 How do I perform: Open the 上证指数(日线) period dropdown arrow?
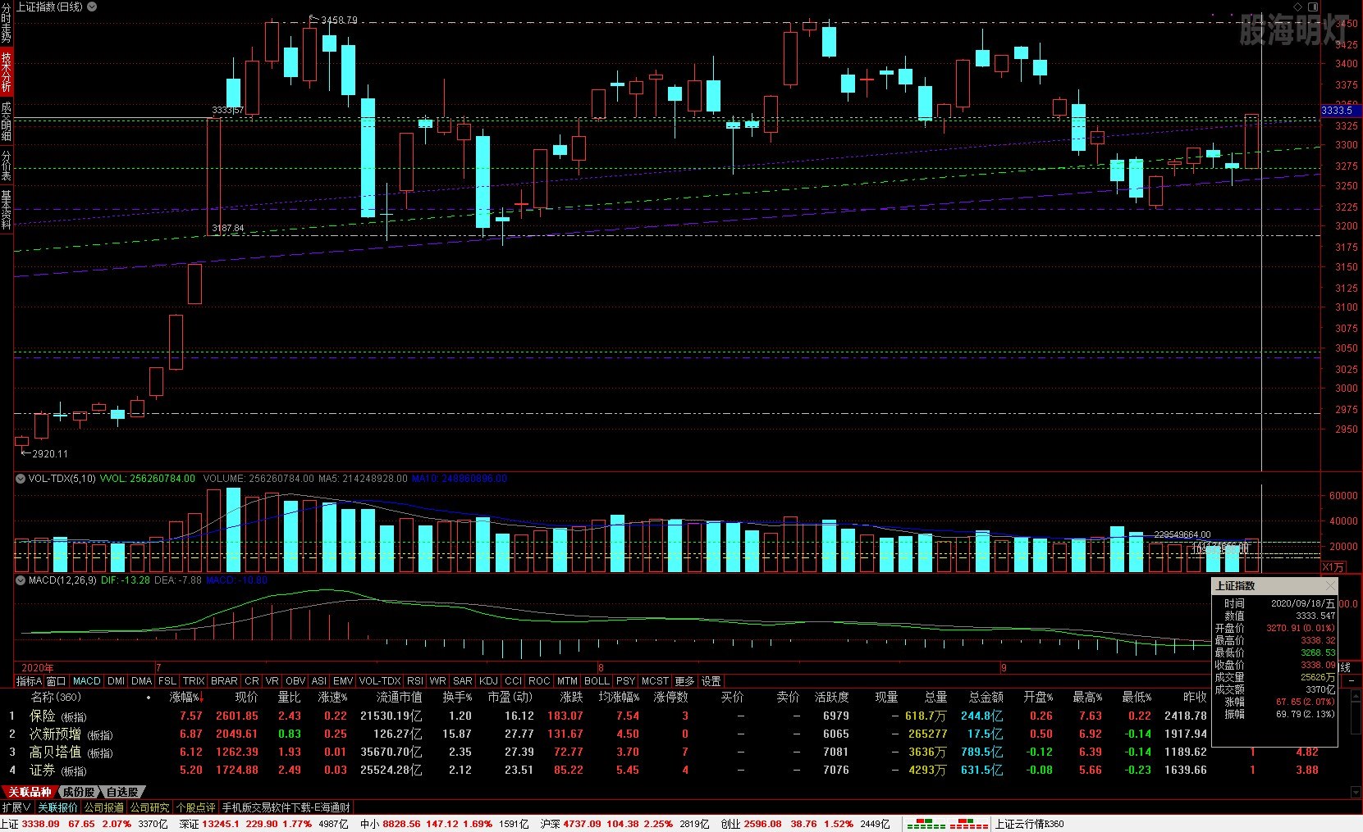tap(91, 7)
